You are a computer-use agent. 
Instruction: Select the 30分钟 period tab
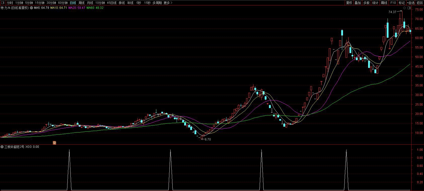(51, 3)
